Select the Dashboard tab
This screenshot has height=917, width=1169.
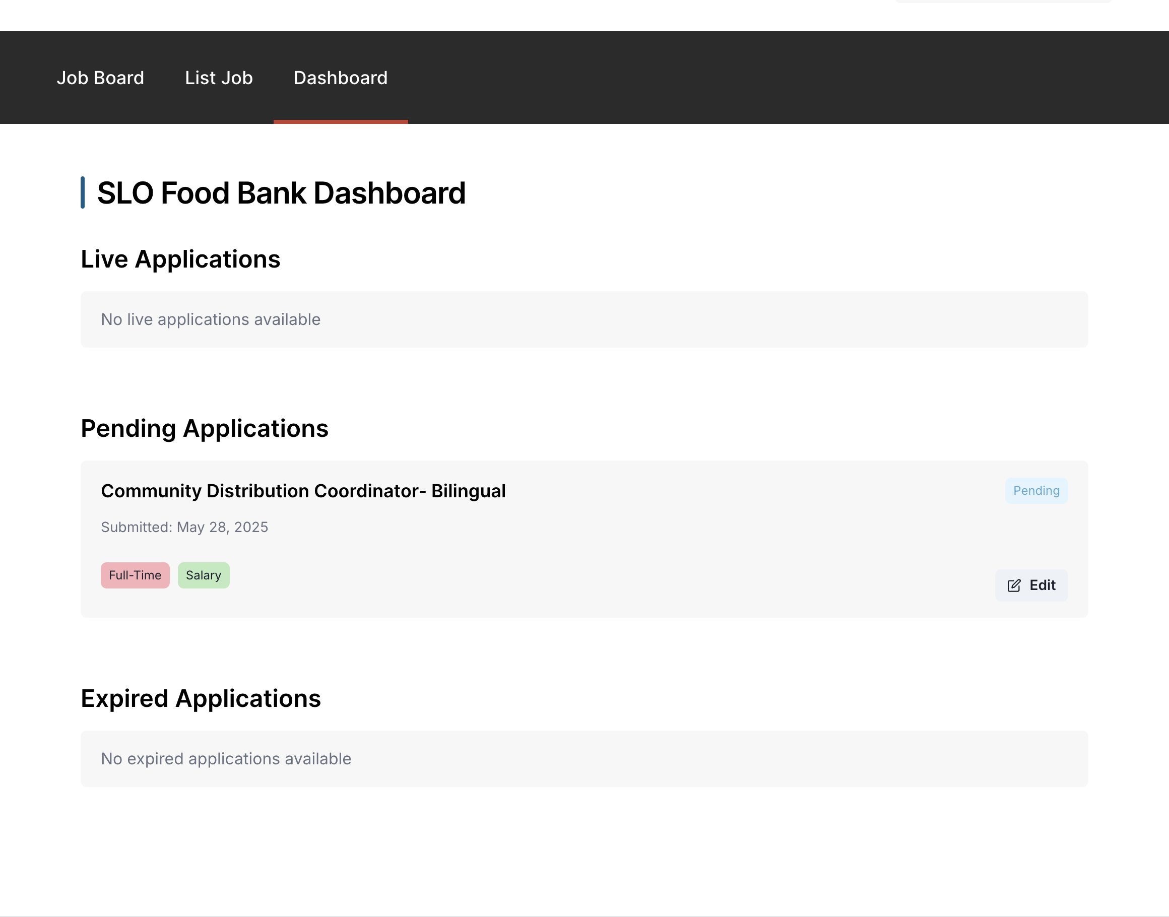341,78
